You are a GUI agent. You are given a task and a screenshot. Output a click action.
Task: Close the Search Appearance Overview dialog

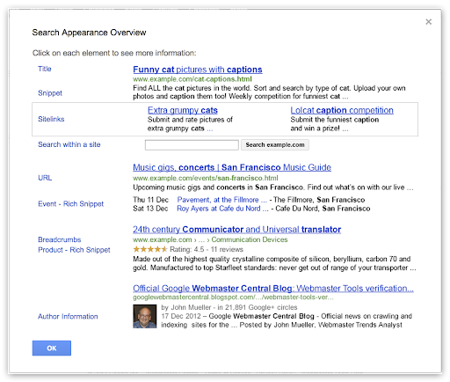tap(429, 22)
